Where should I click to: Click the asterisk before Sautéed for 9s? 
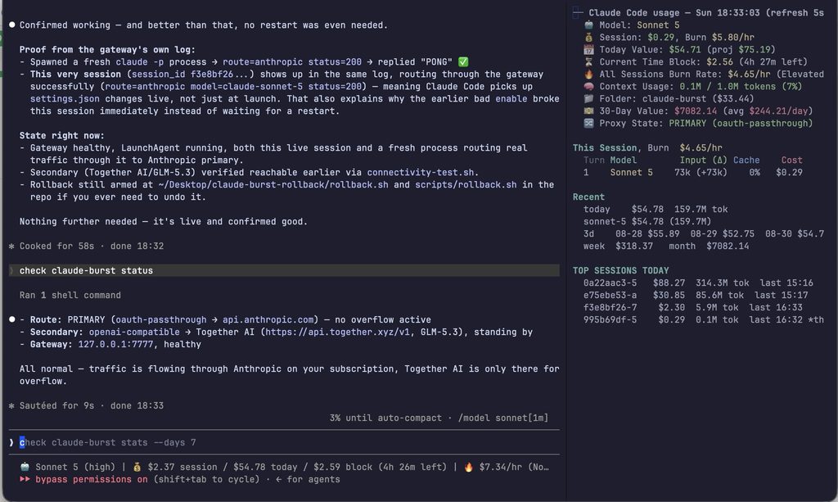tap(11, 405)
